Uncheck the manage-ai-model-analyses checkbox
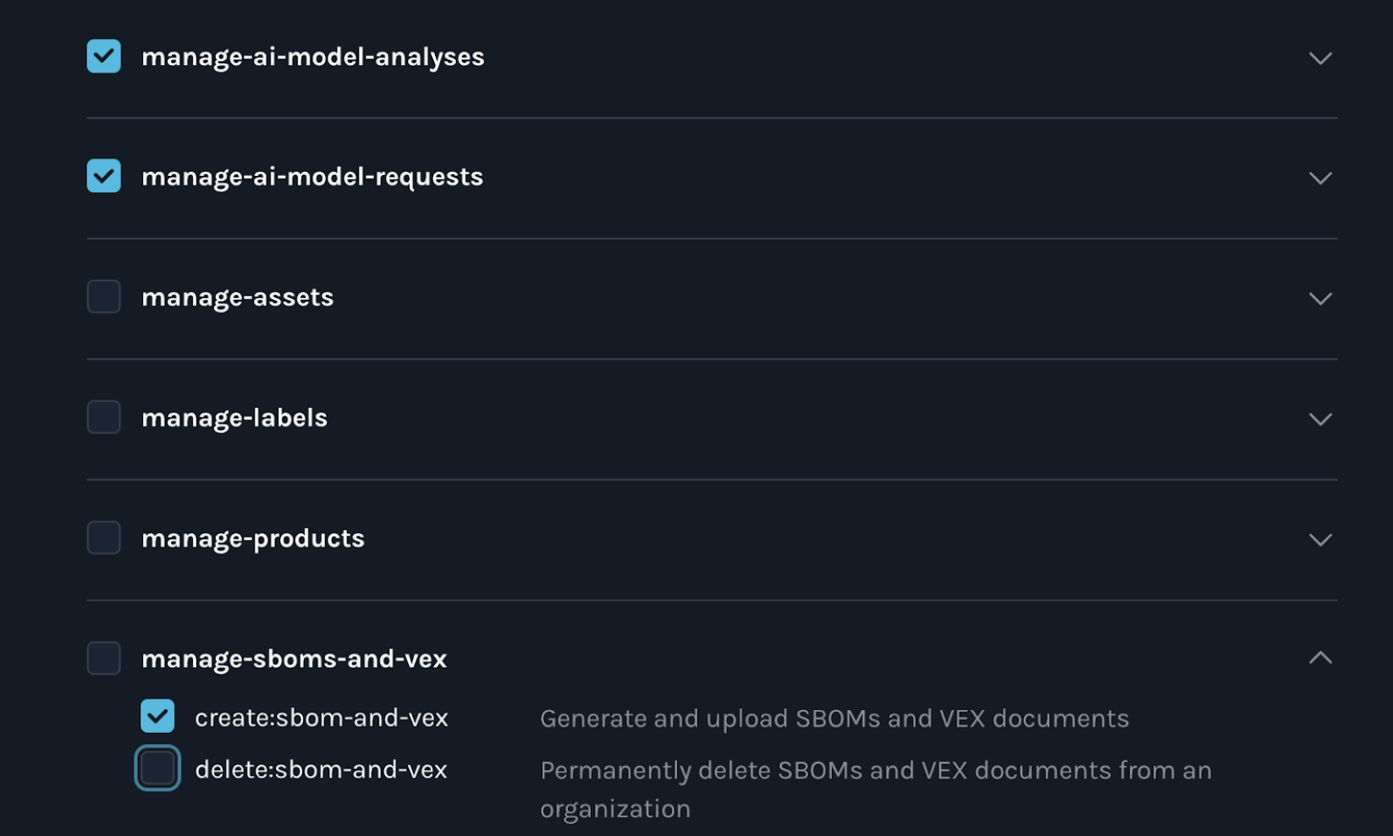1393x836 pixels. click(x=104, y=57)
